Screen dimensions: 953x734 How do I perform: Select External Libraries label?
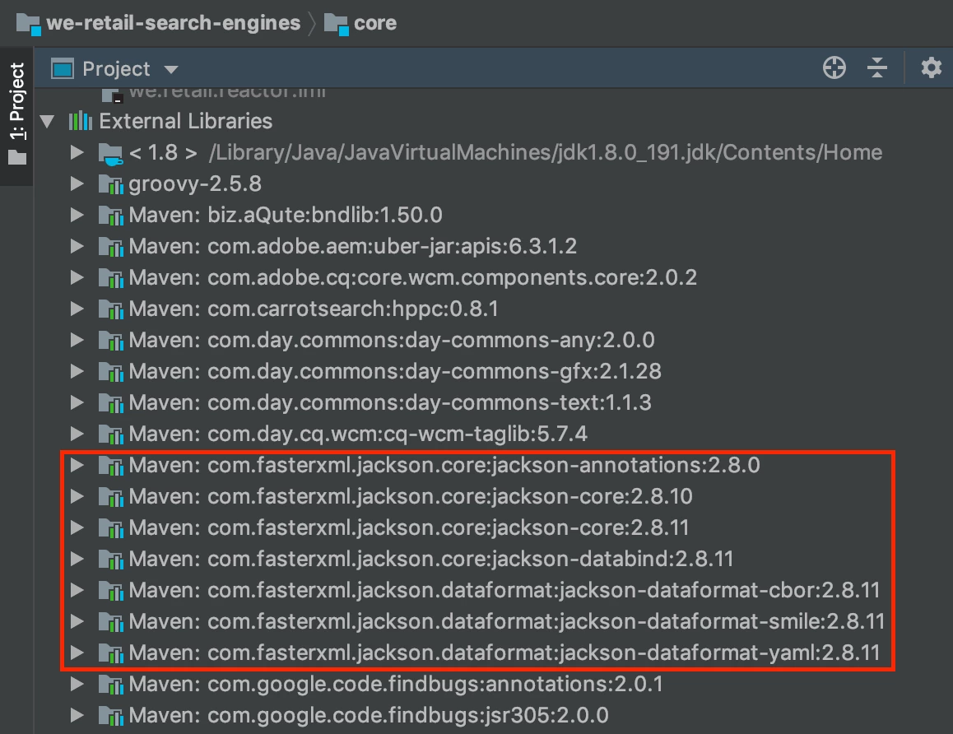pyautogui.click(x=185, y=121)
